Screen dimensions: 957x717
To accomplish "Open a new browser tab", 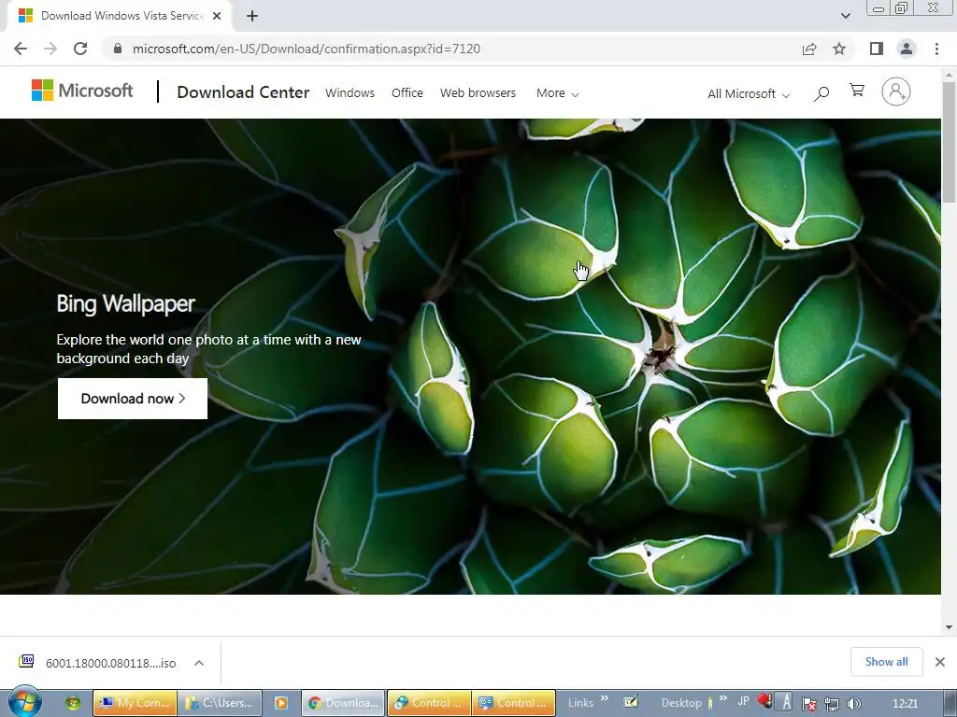I will tap(252, 16).
